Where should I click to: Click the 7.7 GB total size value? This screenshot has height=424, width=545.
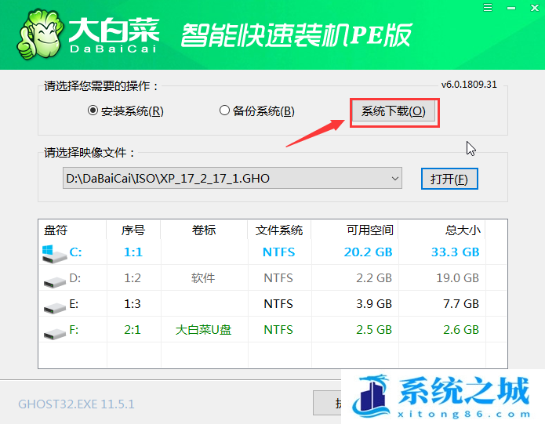coord(461,304)
